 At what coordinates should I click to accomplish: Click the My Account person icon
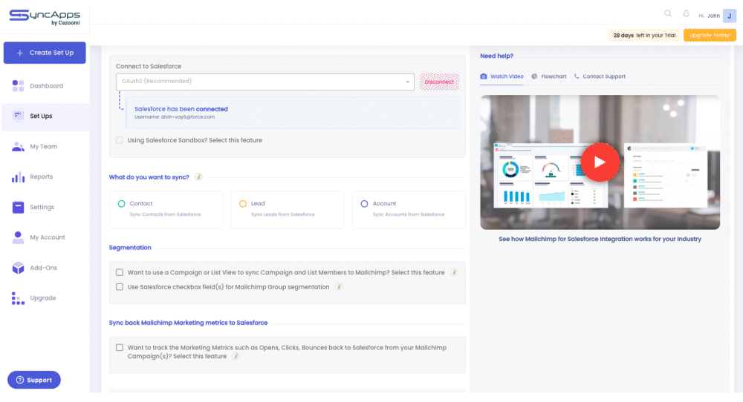pyautogui.click(x=18, y=237)
